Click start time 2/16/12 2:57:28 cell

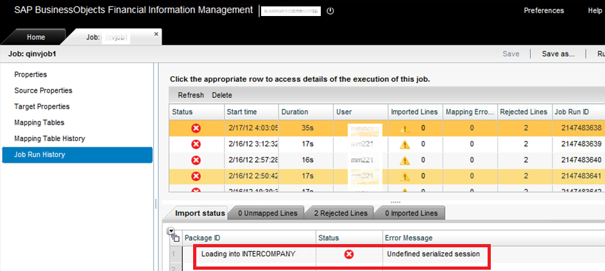pos(252,160)
